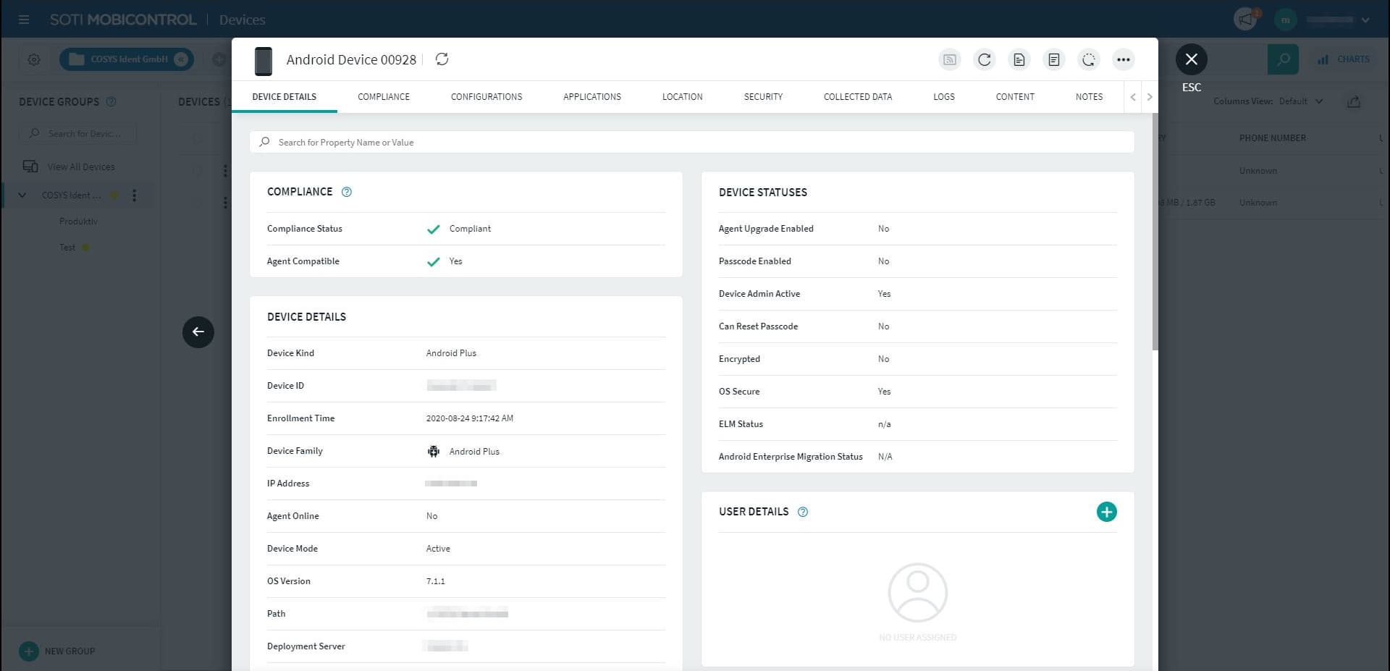Add a user with the green plus icon
Viewport: 1390px width, 671px height.
pyautogui.click(x=1106, y=512)
